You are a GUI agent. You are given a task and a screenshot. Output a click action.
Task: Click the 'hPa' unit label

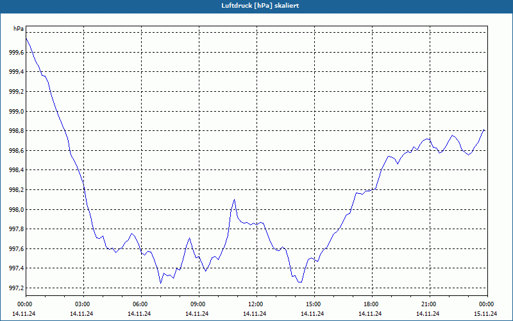pyautogui.click(x=19, y=29)
